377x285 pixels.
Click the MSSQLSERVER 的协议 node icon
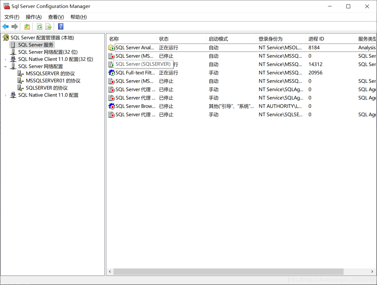[21, 74]
